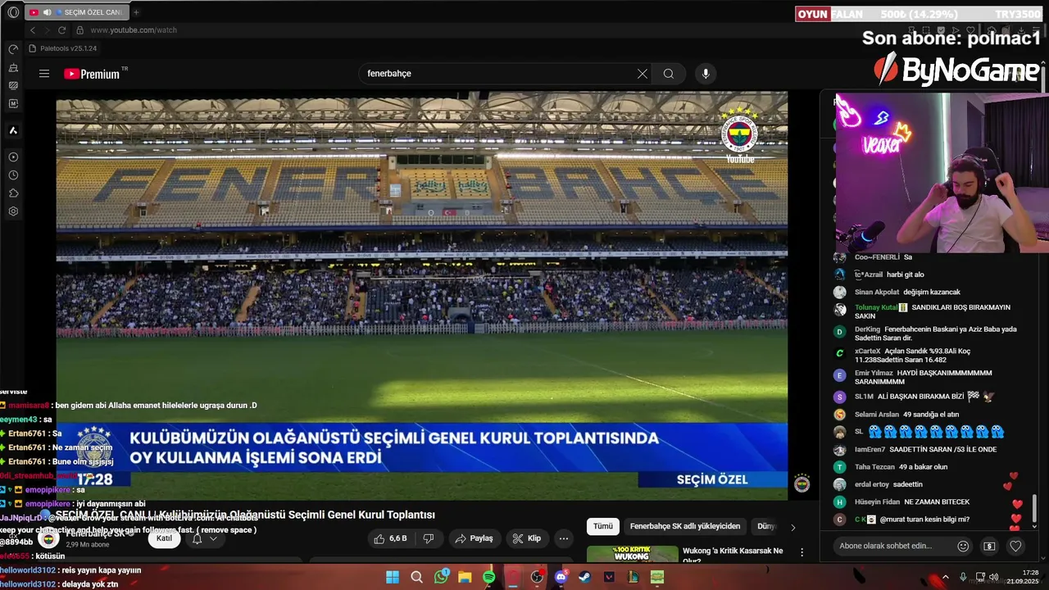Open the chat emoji picker

tap(964, 546)
